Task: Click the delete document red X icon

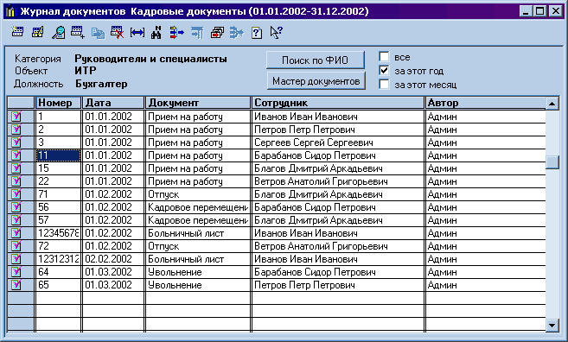Action: [x=117, y=33]
